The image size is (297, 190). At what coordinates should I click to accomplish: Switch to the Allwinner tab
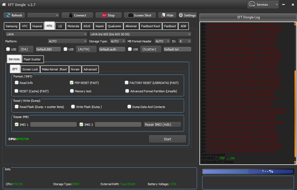[131, 26]
